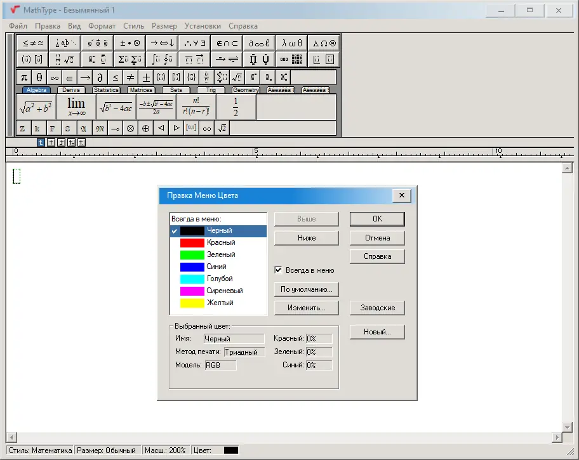Open the arrow symbols palette

[162, 43]
